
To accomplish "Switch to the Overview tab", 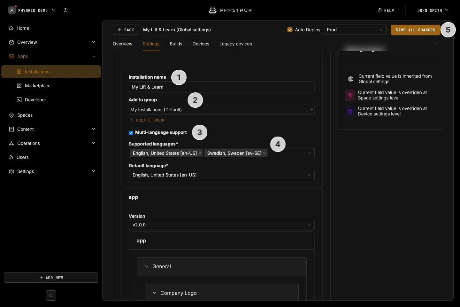I will 123,44.
